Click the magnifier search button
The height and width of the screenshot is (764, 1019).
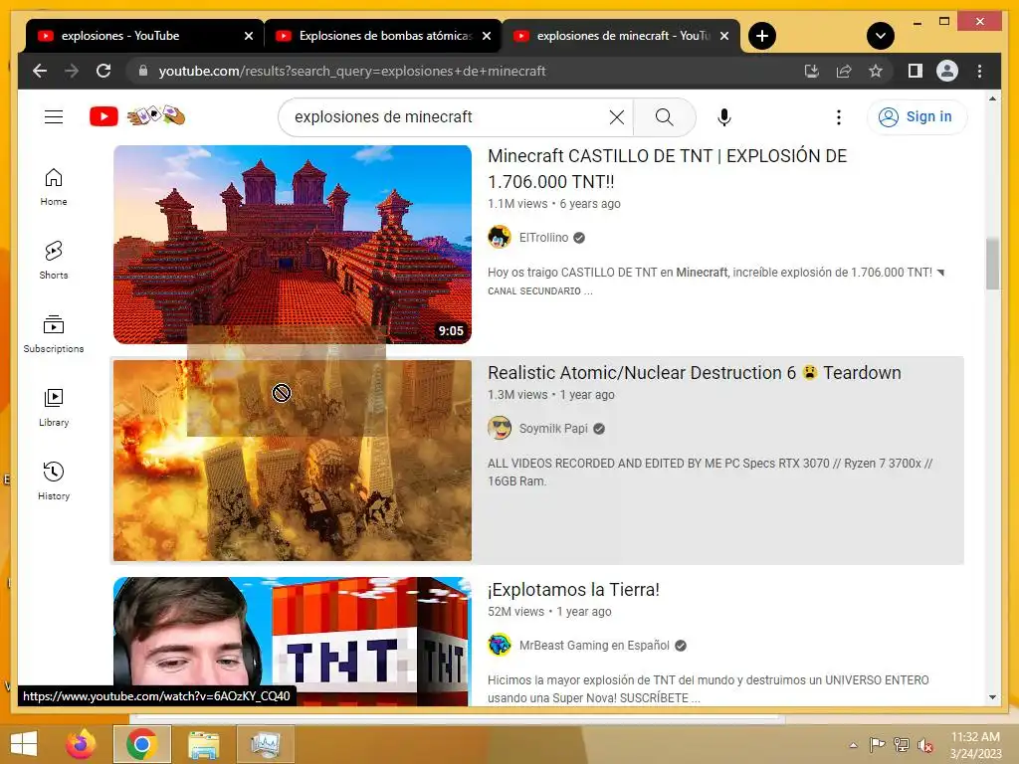(664, 117)
